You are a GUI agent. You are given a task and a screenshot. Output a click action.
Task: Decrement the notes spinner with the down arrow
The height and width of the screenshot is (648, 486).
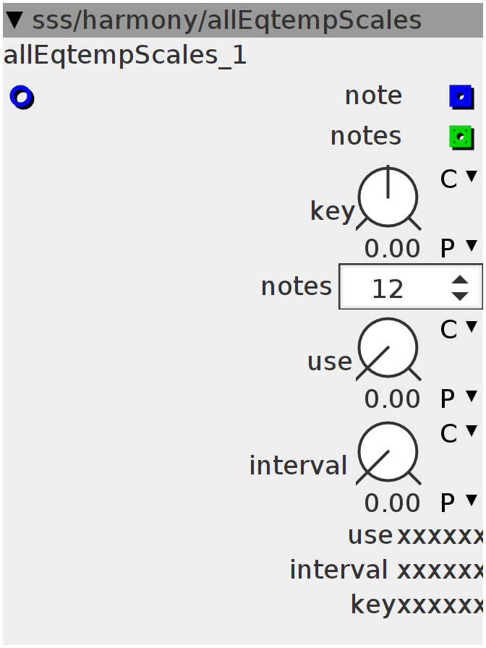pos(460,296)
